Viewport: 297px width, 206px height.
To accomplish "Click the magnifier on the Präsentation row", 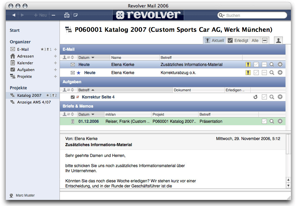I will [272, 121].
